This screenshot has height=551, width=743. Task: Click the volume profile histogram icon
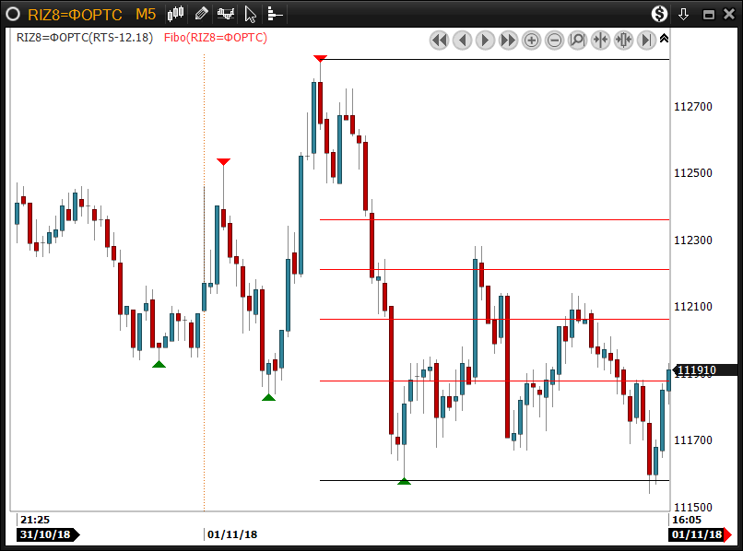(x=275, y=14)
